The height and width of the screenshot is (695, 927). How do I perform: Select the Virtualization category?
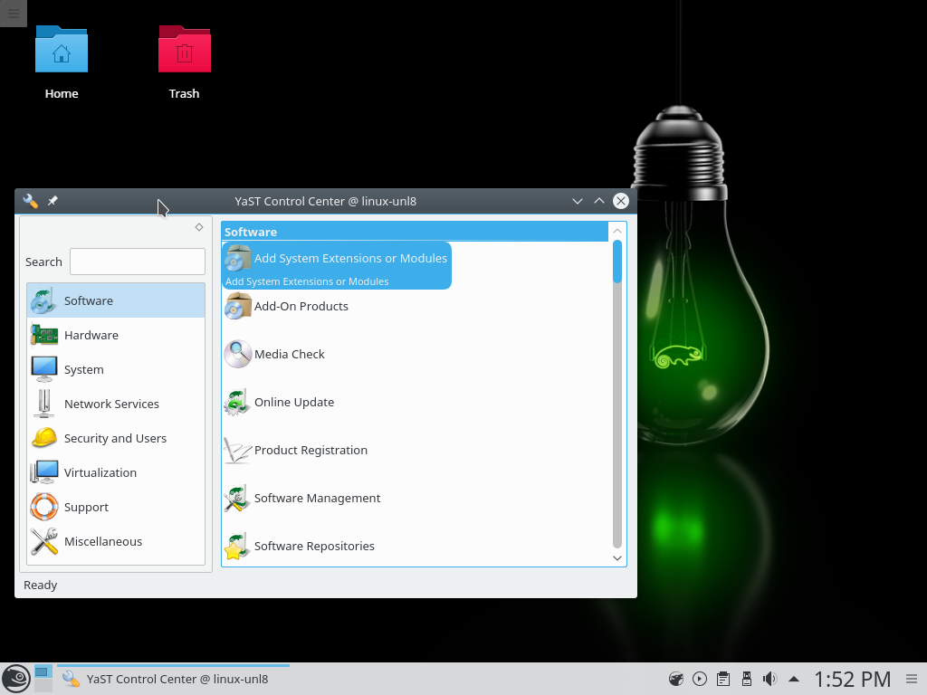(100, 472)
